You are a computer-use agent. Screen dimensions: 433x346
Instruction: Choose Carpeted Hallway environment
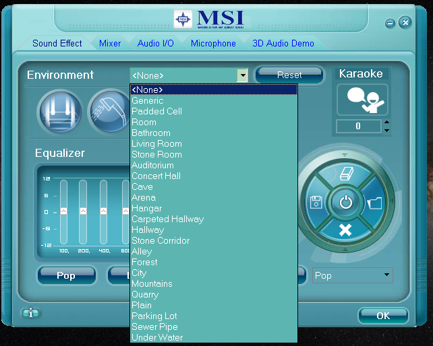point(214,219)
